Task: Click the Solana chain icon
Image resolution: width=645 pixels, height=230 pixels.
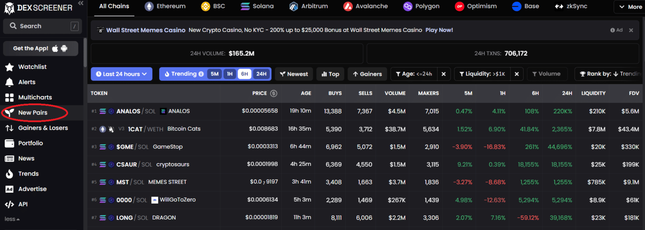Action: [245, 6]
